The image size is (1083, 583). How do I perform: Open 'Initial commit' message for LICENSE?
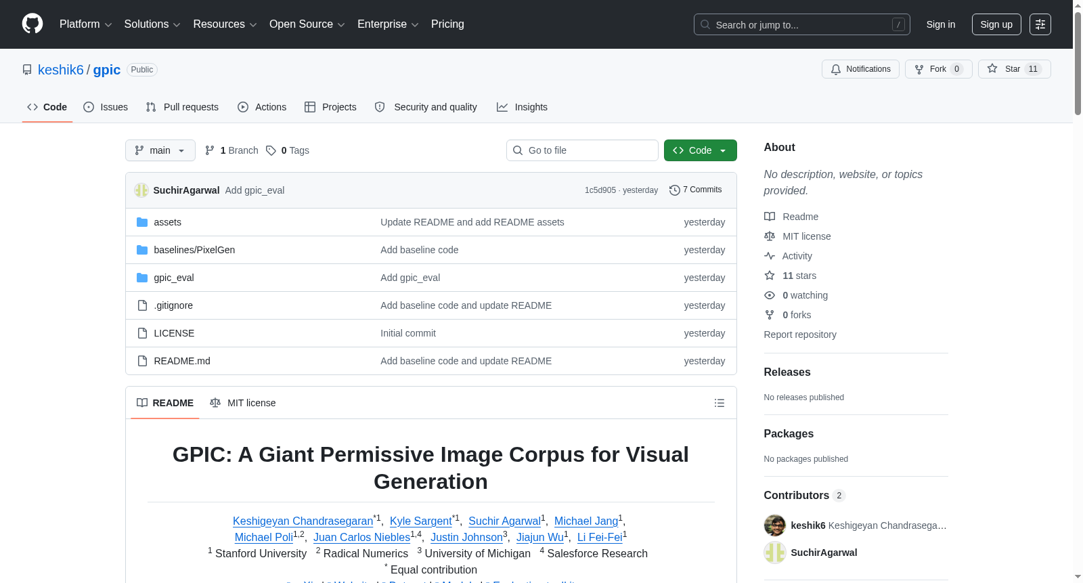pos(408,333)
